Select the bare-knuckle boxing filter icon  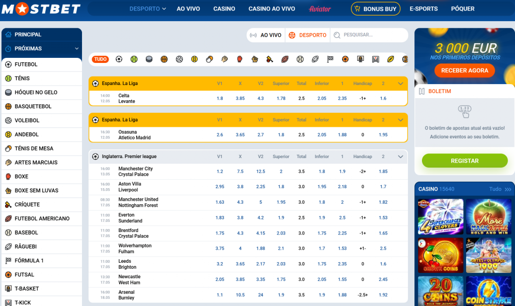tap(255, 59)
